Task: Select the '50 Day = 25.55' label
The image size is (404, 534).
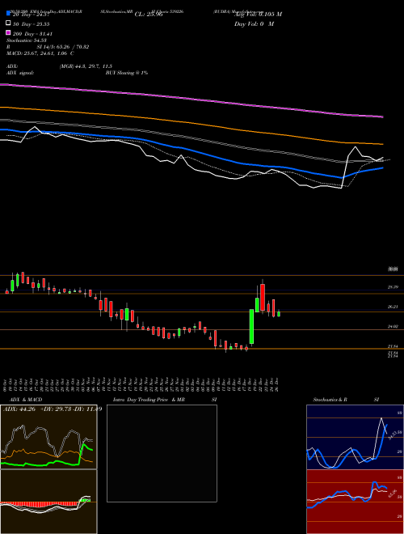Action: (32, 24)
